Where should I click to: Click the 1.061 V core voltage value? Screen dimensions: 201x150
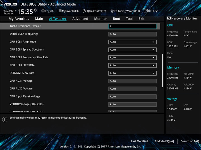187,46
